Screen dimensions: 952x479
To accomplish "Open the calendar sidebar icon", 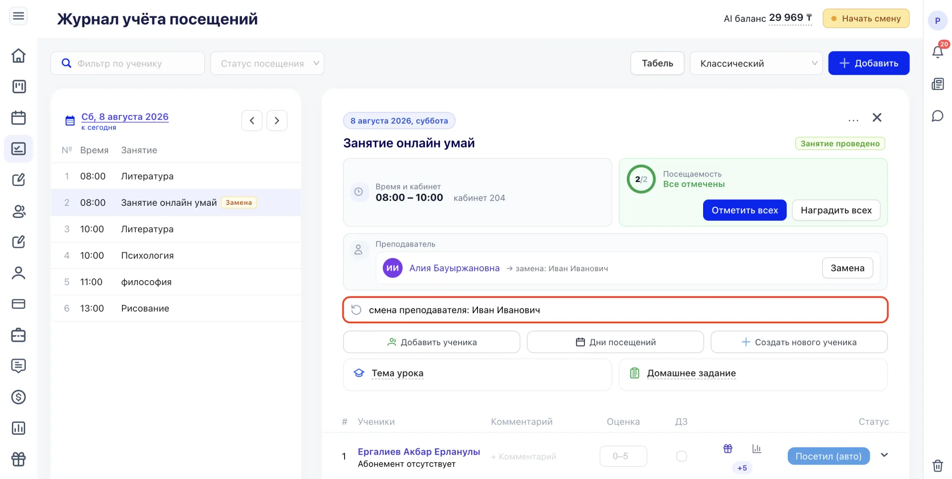I will [18, 118].
